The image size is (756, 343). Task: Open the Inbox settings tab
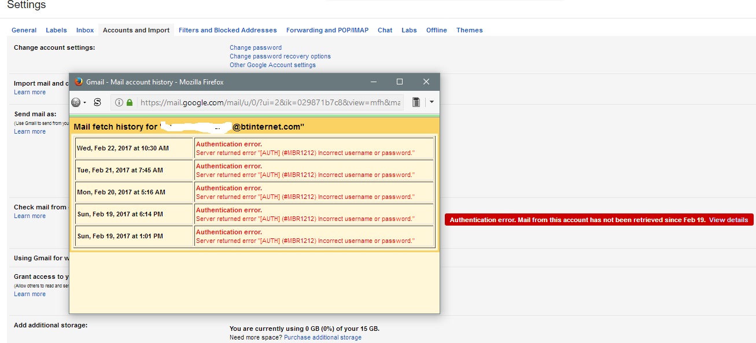(x=85, y=30)
